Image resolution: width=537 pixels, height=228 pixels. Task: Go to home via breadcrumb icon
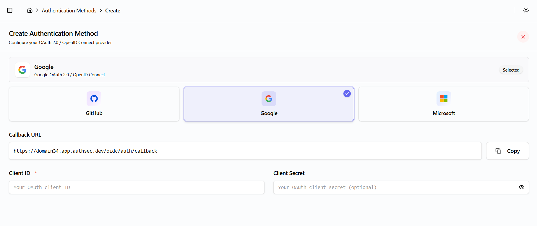click(x=30, y=10)
